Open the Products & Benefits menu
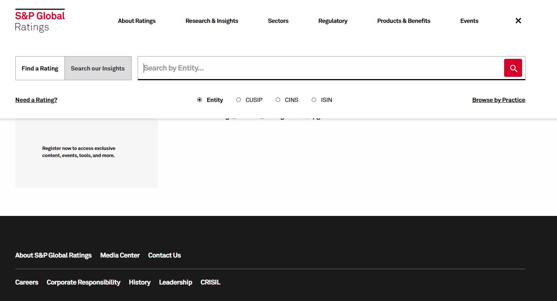Screen dimensions: 557x301 click(x=404, y=21)
